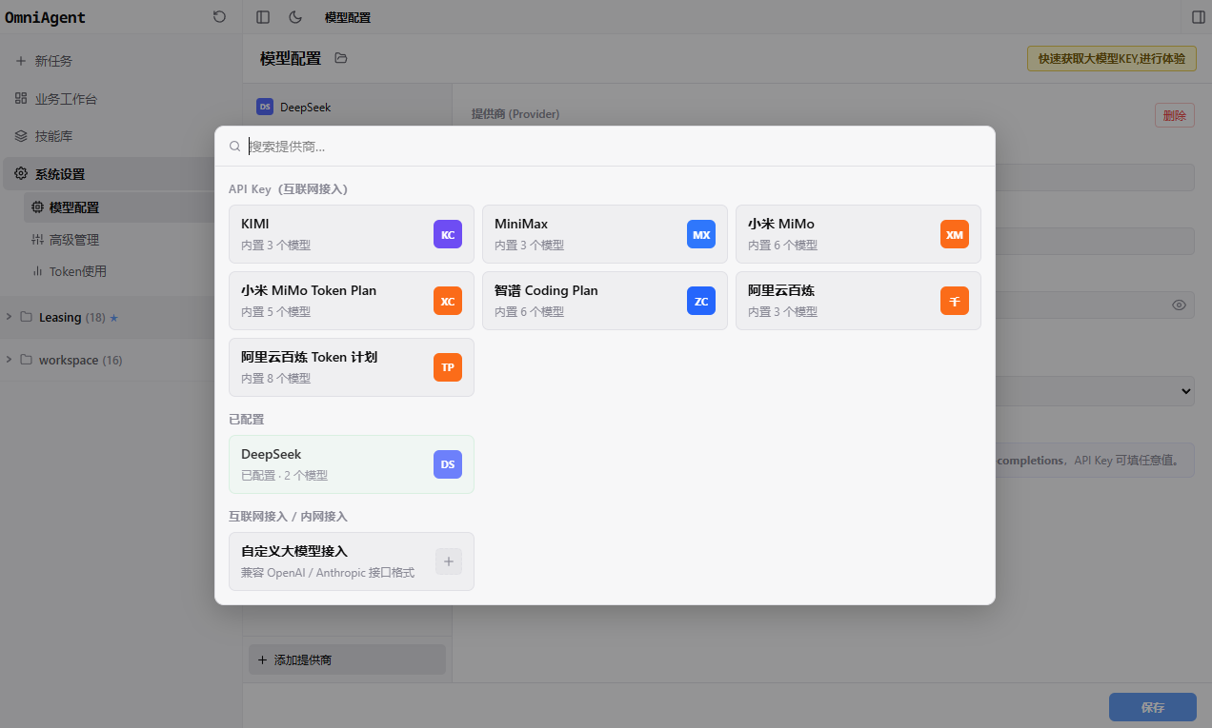Click the TP badge on Token 计划 card
Viewport: 1212px width, 728px height.
[448, 367]
